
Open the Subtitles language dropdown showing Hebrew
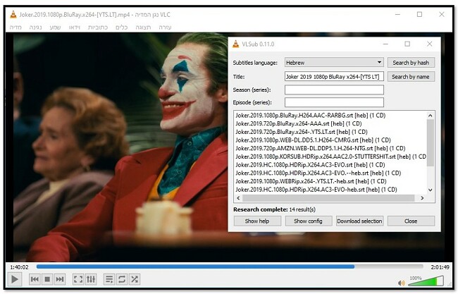[334, 62]
